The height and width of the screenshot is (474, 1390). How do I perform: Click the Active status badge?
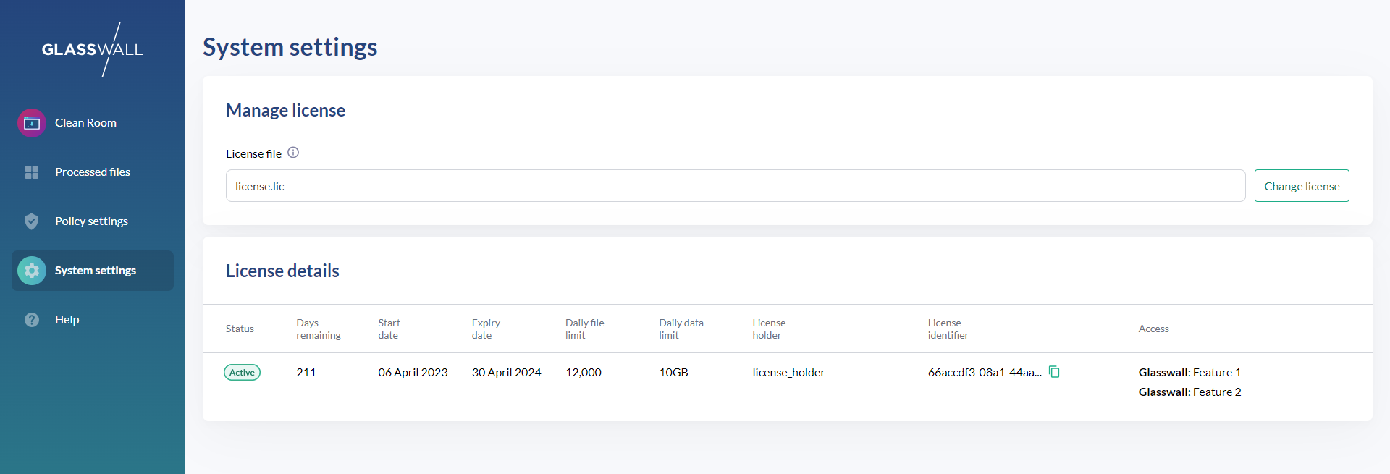[x=242, y=373]
